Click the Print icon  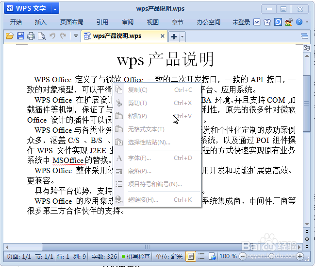click(31, 36)
